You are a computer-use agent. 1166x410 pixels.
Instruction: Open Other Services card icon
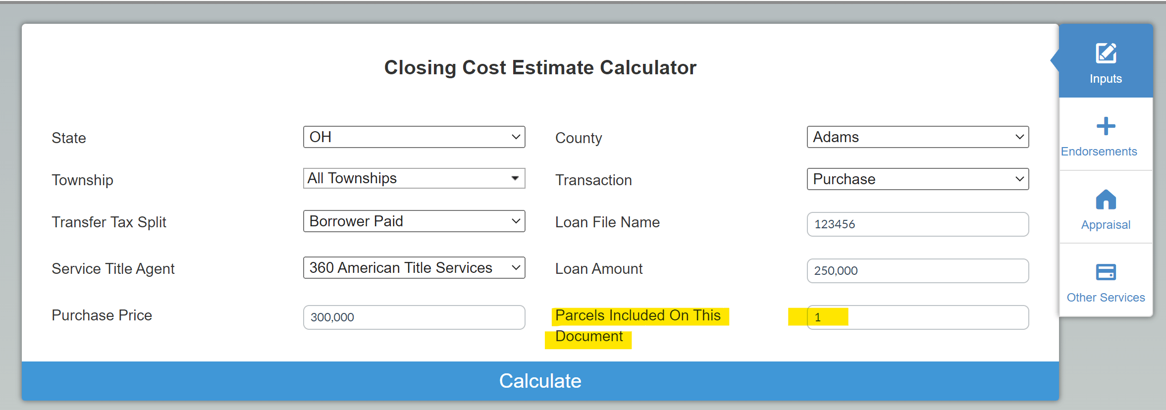click(x=1105, y=272)
